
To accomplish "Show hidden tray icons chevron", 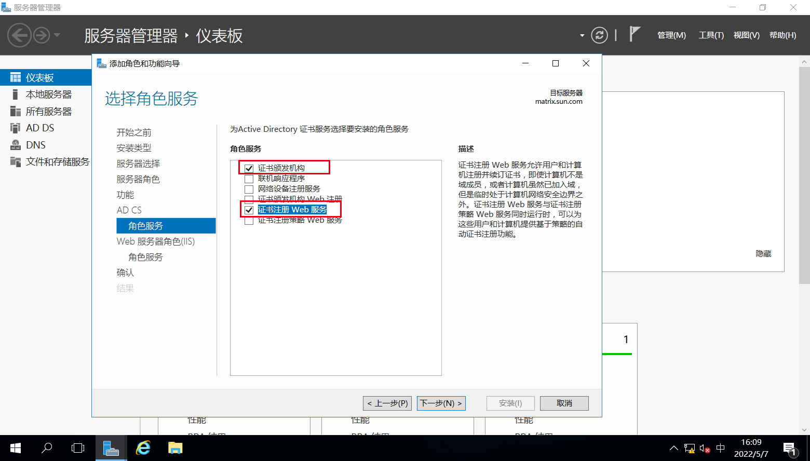I will coord(673,448).
